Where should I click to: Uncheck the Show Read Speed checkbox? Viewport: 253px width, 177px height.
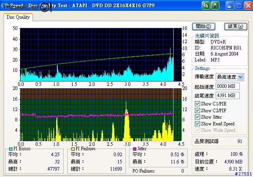tap(197, 123)
